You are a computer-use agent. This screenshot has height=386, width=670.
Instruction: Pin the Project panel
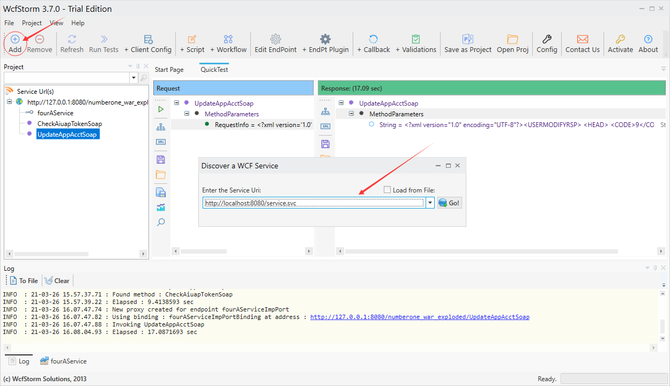137,66
